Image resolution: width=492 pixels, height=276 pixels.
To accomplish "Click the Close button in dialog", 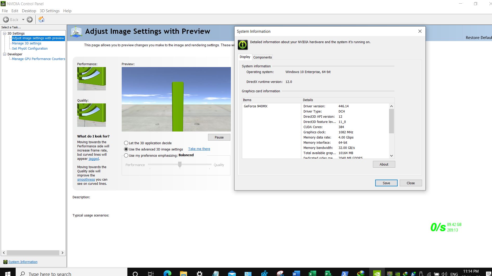I will point(411,183).
